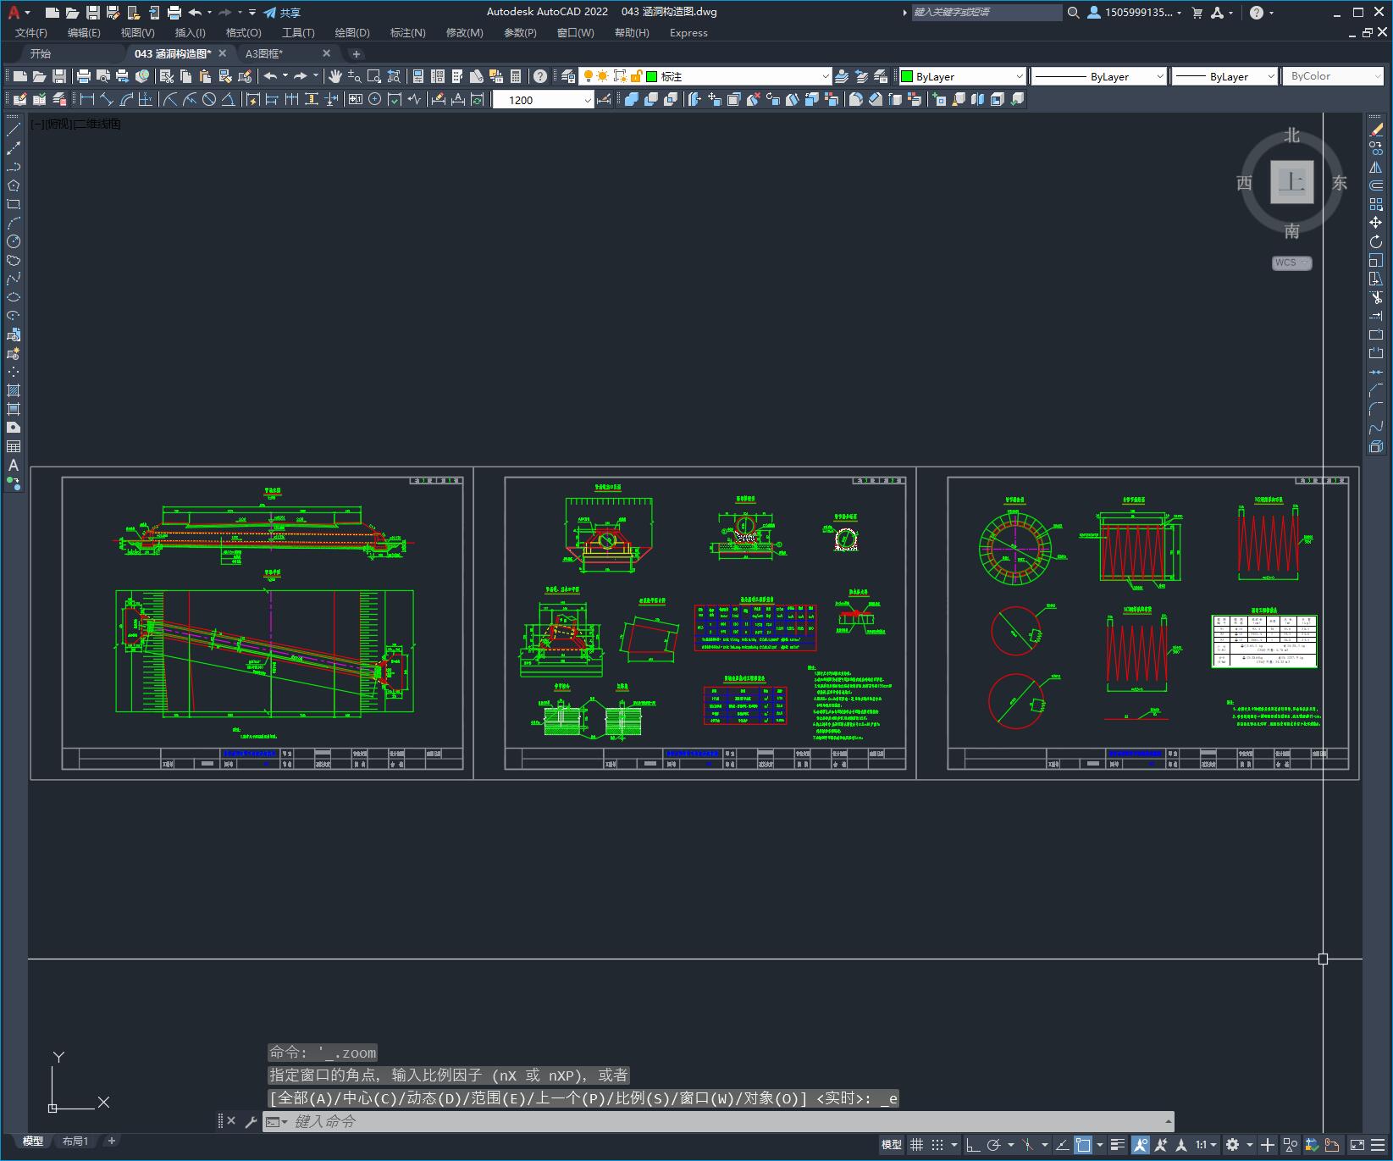Toggle snap mode in status bar
Image resolution: width=1393 pixels, height=1161 pixels.
coord(937,1145)
